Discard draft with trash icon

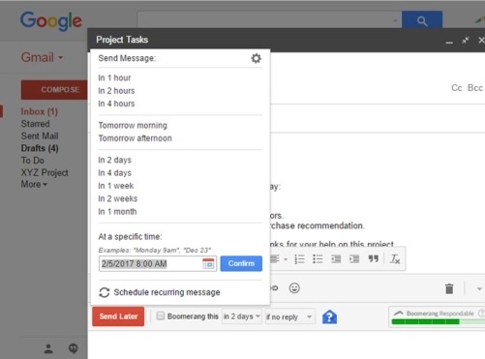point(449,288)
